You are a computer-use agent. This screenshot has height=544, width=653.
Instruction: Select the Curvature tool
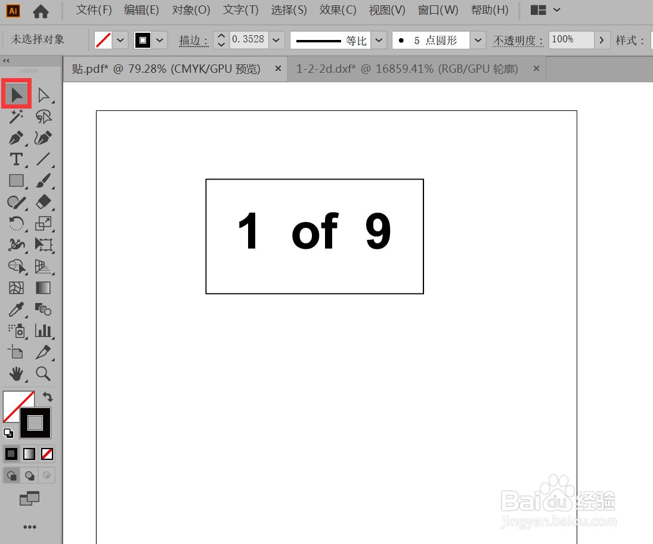(44, 138)
